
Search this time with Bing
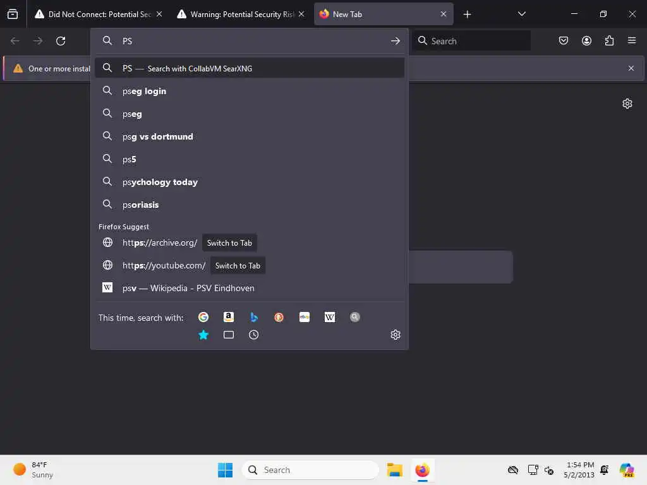pos(254,317)
